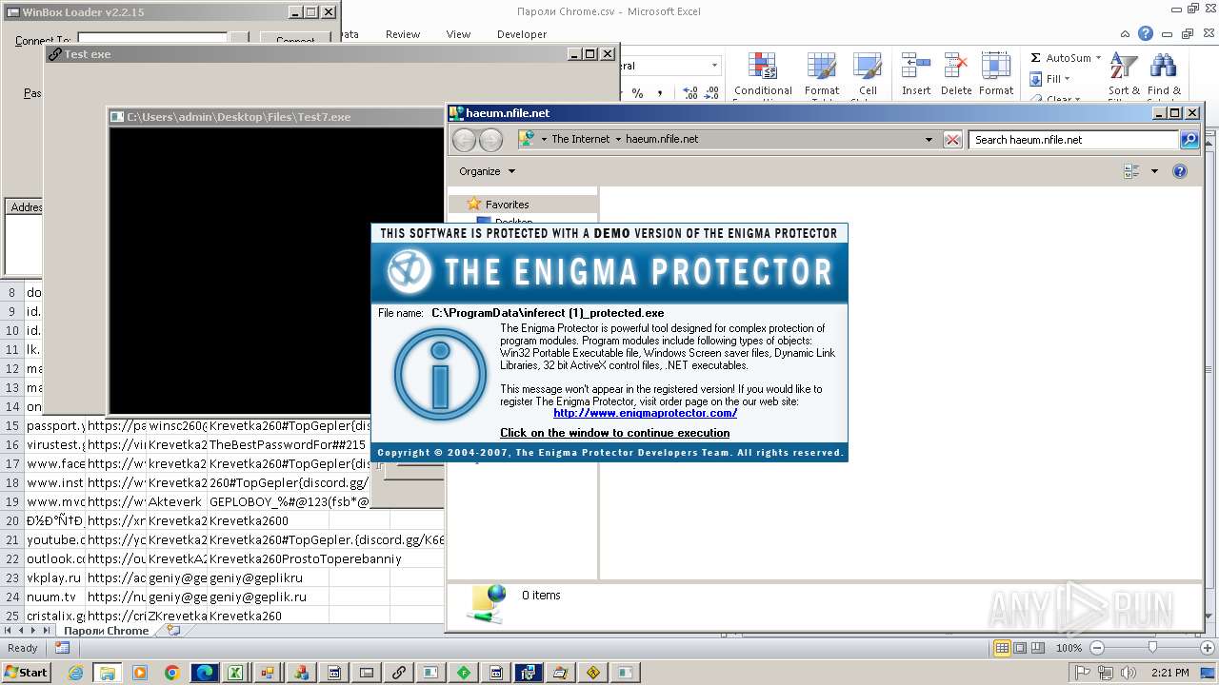1219x685 pixels.
Task: Click Insert Worksheet icon beside sheet tab
Action: 172,630
